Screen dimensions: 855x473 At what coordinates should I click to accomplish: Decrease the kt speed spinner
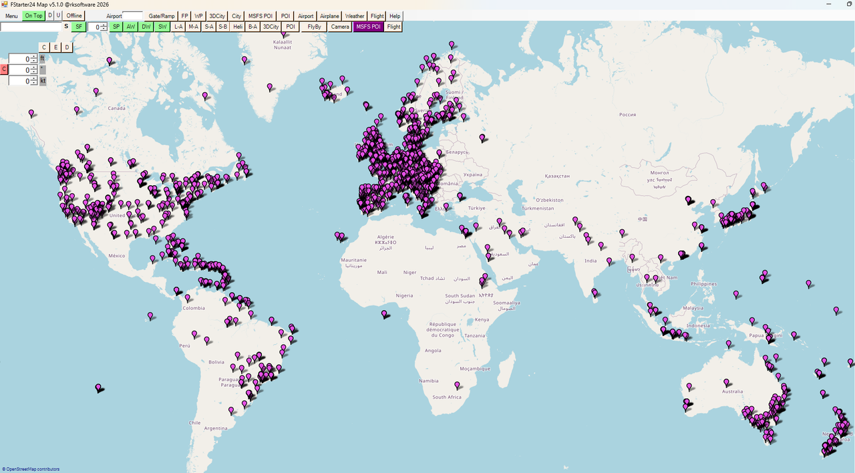pos(34,83)
